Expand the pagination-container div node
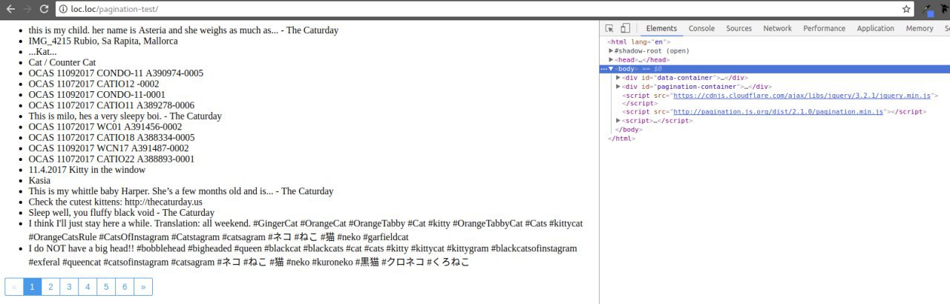 pos(618,87)
